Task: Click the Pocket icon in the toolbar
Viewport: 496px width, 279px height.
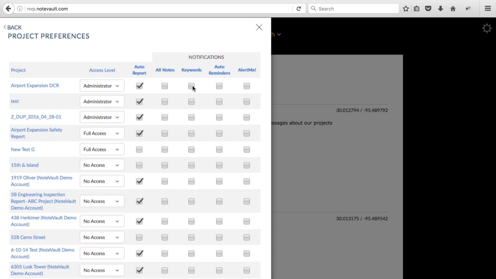Action: 428,9
